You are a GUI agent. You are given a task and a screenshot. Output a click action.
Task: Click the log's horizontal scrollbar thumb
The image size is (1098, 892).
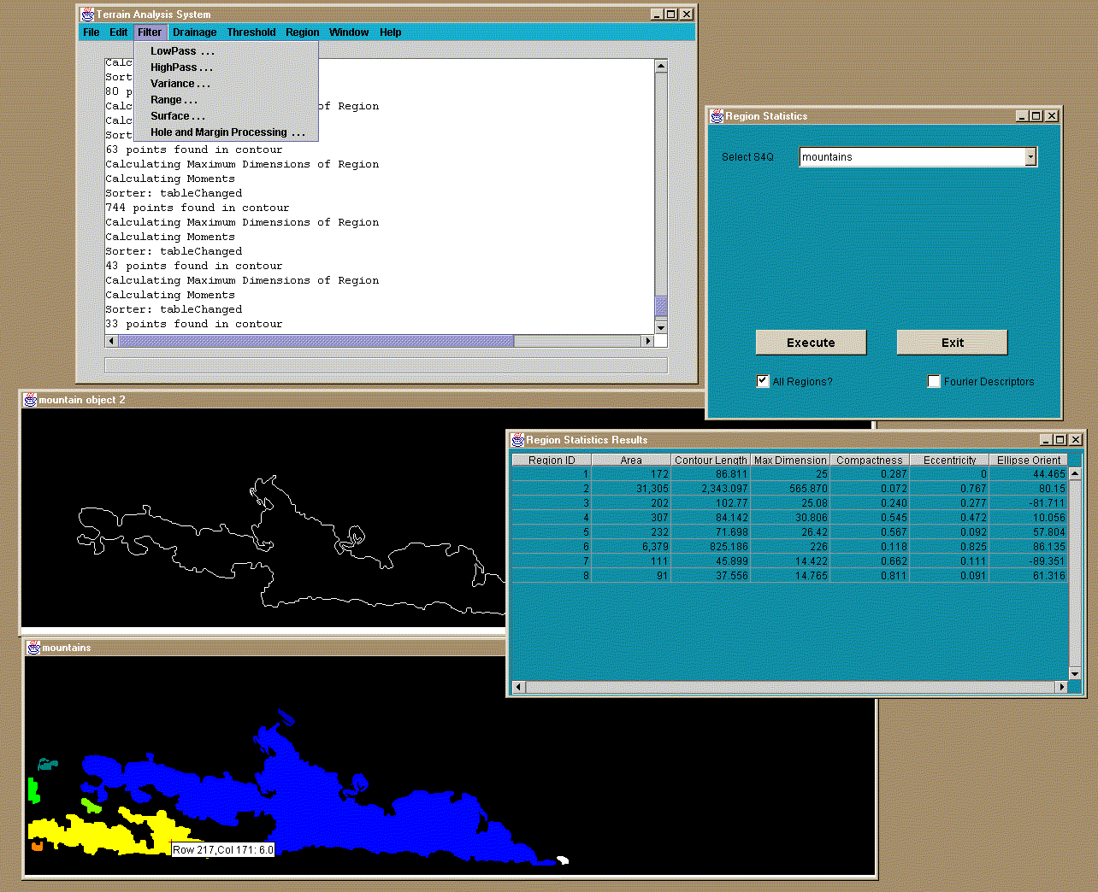316,341
